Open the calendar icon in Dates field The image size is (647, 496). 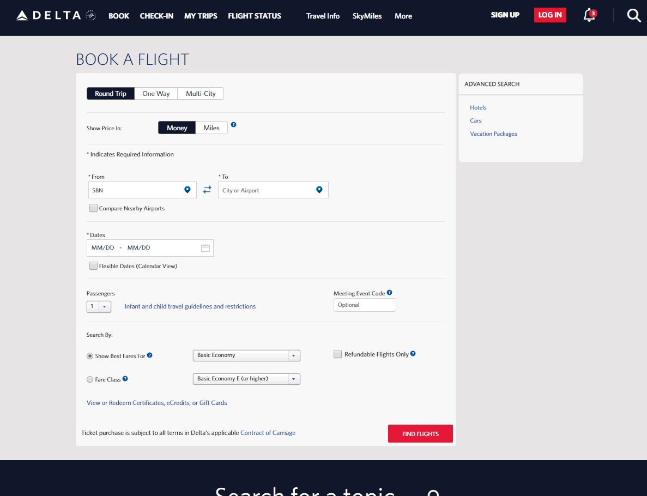coord(205,248)
